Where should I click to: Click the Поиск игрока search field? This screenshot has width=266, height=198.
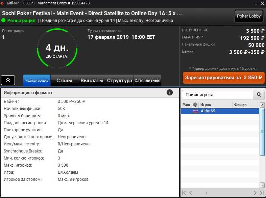tap(217, 94)
